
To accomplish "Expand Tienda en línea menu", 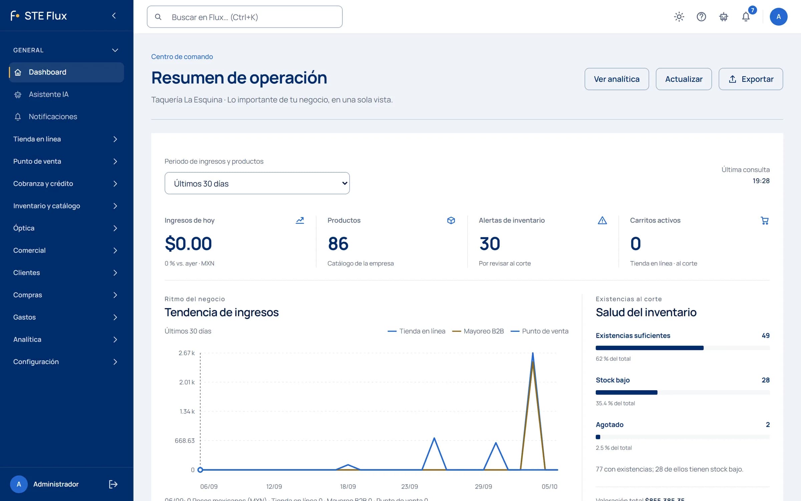I will coord(67,139).
